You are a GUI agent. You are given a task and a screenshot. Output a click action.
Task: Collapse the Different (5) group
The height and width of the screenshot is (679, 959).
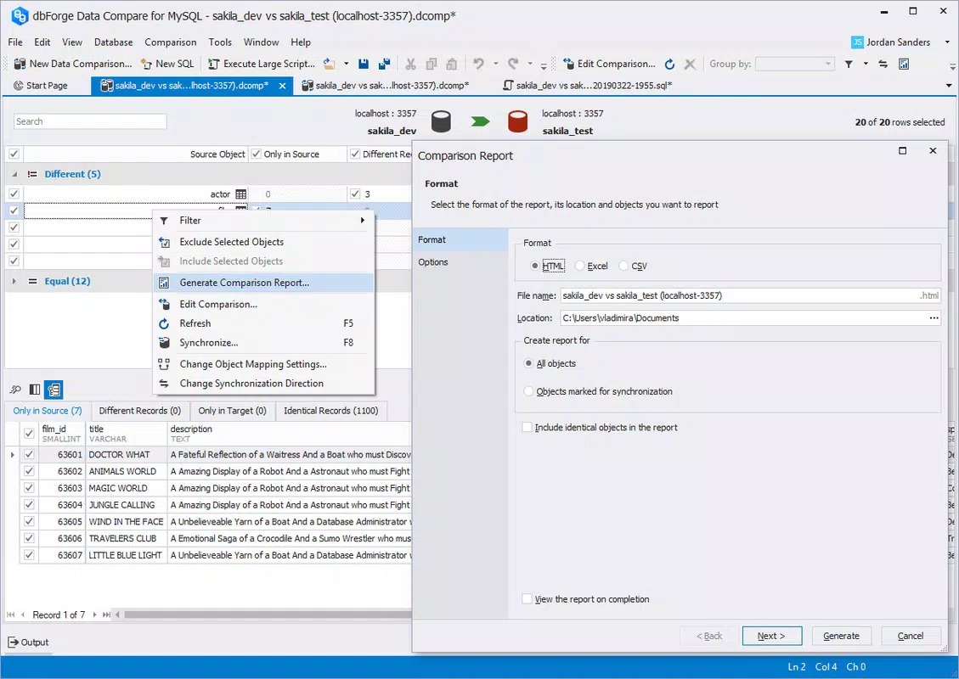tap(14, 174)
